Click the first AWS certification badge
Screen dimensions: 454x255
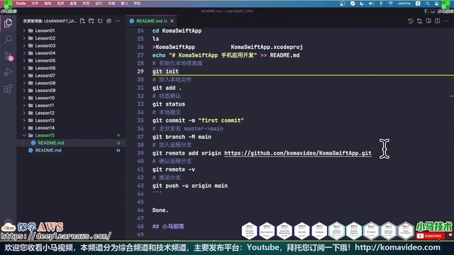(x=250, y=231)
